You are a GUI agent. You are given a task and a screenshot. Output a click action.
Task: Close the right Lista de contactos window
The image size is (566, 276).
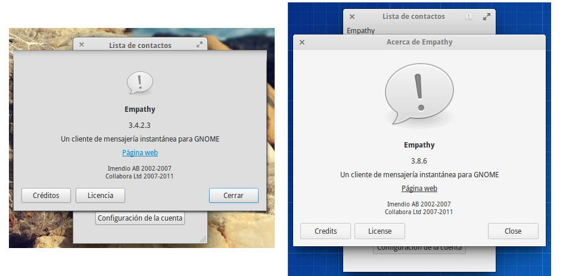(x=352, y=17)
